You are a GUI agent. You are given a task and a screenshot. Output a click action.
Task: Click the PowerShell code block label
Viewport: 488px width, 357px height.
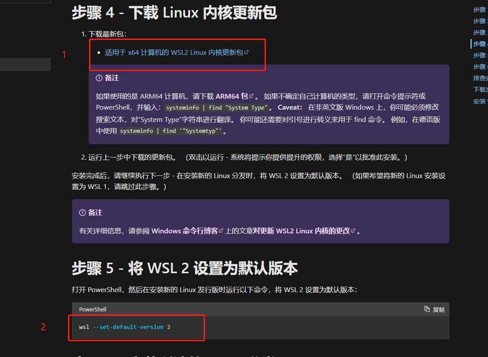(x=93, y=310)
